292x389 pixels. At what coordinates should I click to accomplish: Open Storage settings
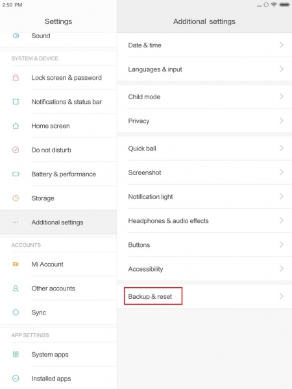click(58, 198)
